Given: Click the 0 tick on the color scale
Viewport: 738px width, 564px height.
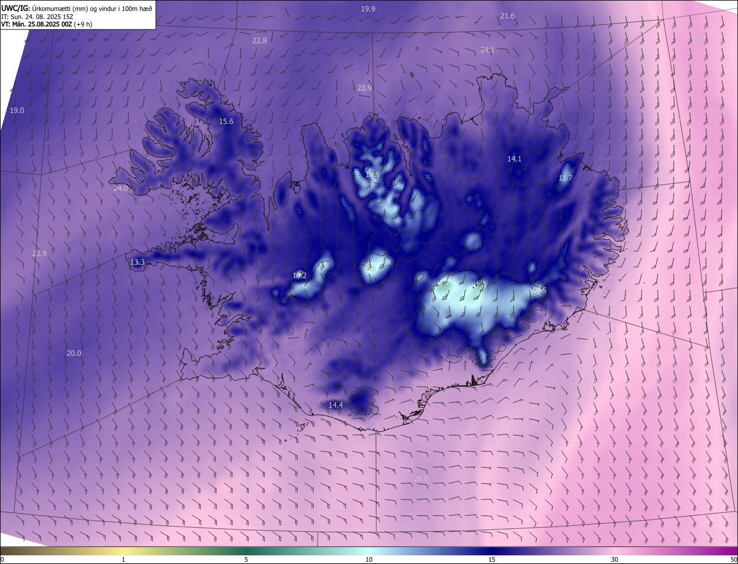Looking at the screenshot, I should click(2, 559).
